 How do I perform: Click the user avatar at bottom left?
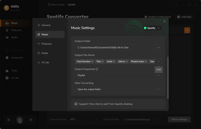pos(20,120)
